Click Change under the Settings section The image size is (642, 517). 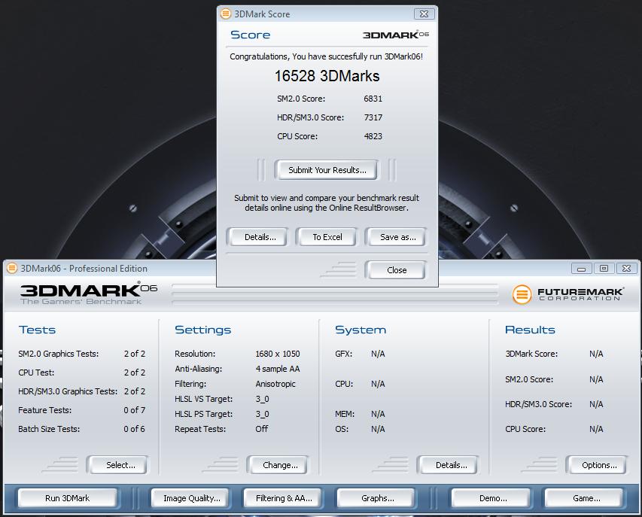[x=280, y=465]
